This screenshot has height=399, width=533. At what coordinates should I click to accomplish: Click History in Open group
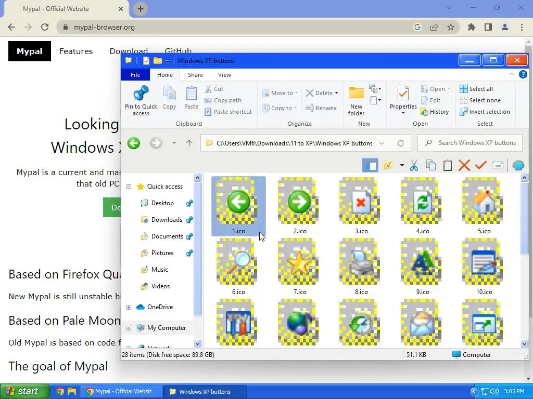[435, 112]
